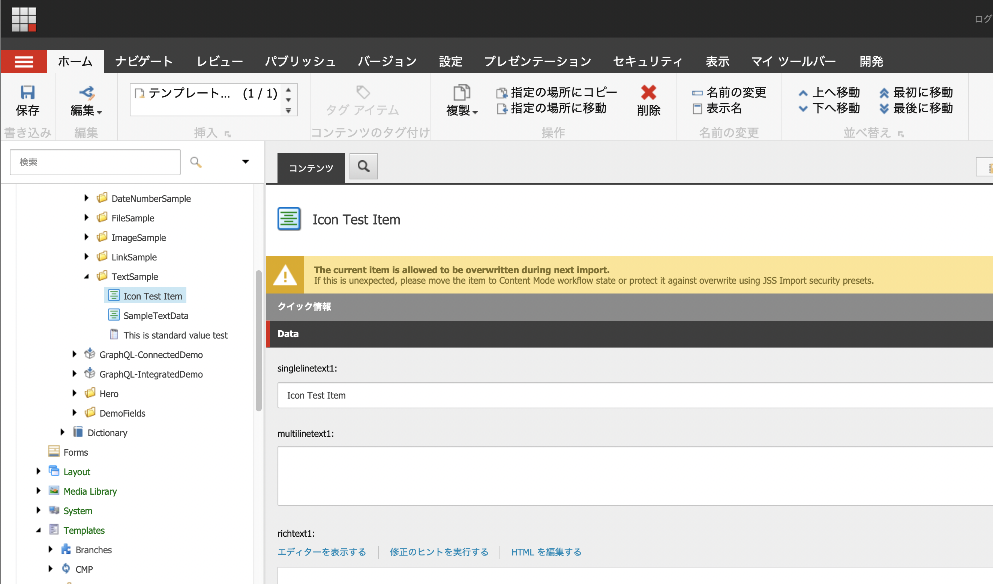Viewport: 993px width, 584px height.
Task: Collapse the クイック情報 section header
Action: tap(629, 306)
